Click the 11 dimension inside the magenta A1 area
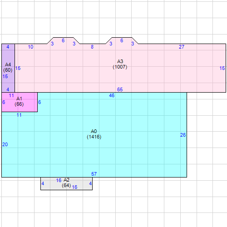The image size is (227, 227). 11,96
